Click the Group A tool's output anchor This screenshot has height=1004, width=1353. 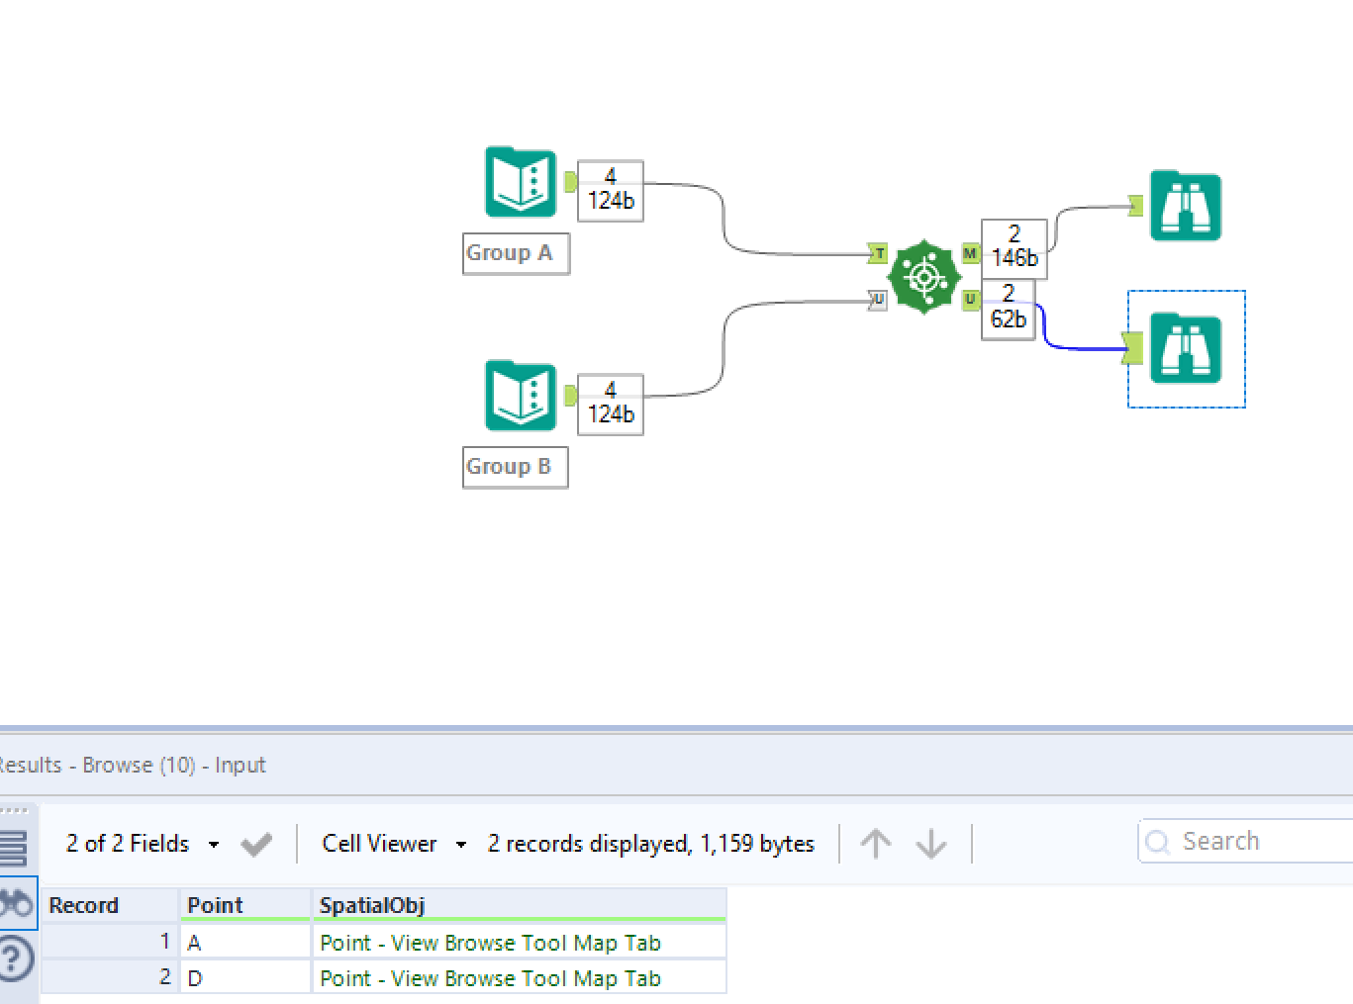(x=570, y=182)
